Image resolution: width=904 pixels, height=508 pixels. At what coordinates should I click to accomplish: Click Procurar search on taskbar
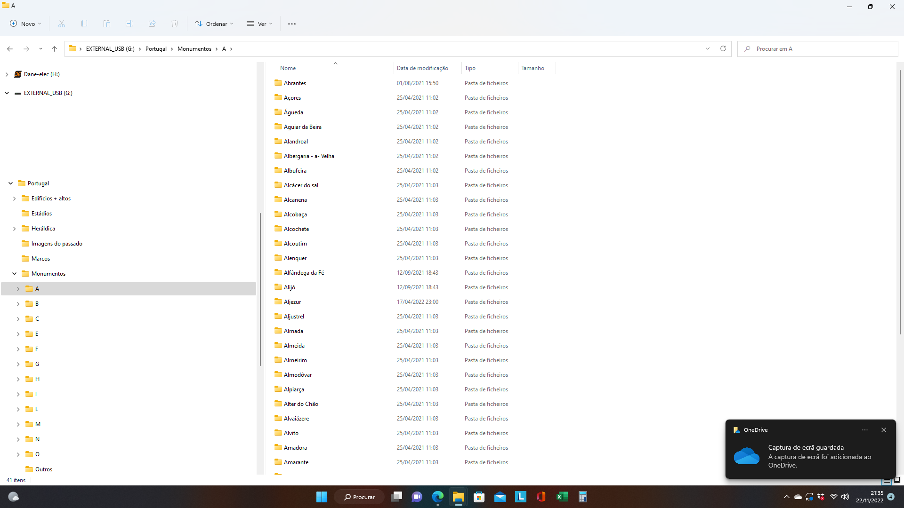pos(359,497)
